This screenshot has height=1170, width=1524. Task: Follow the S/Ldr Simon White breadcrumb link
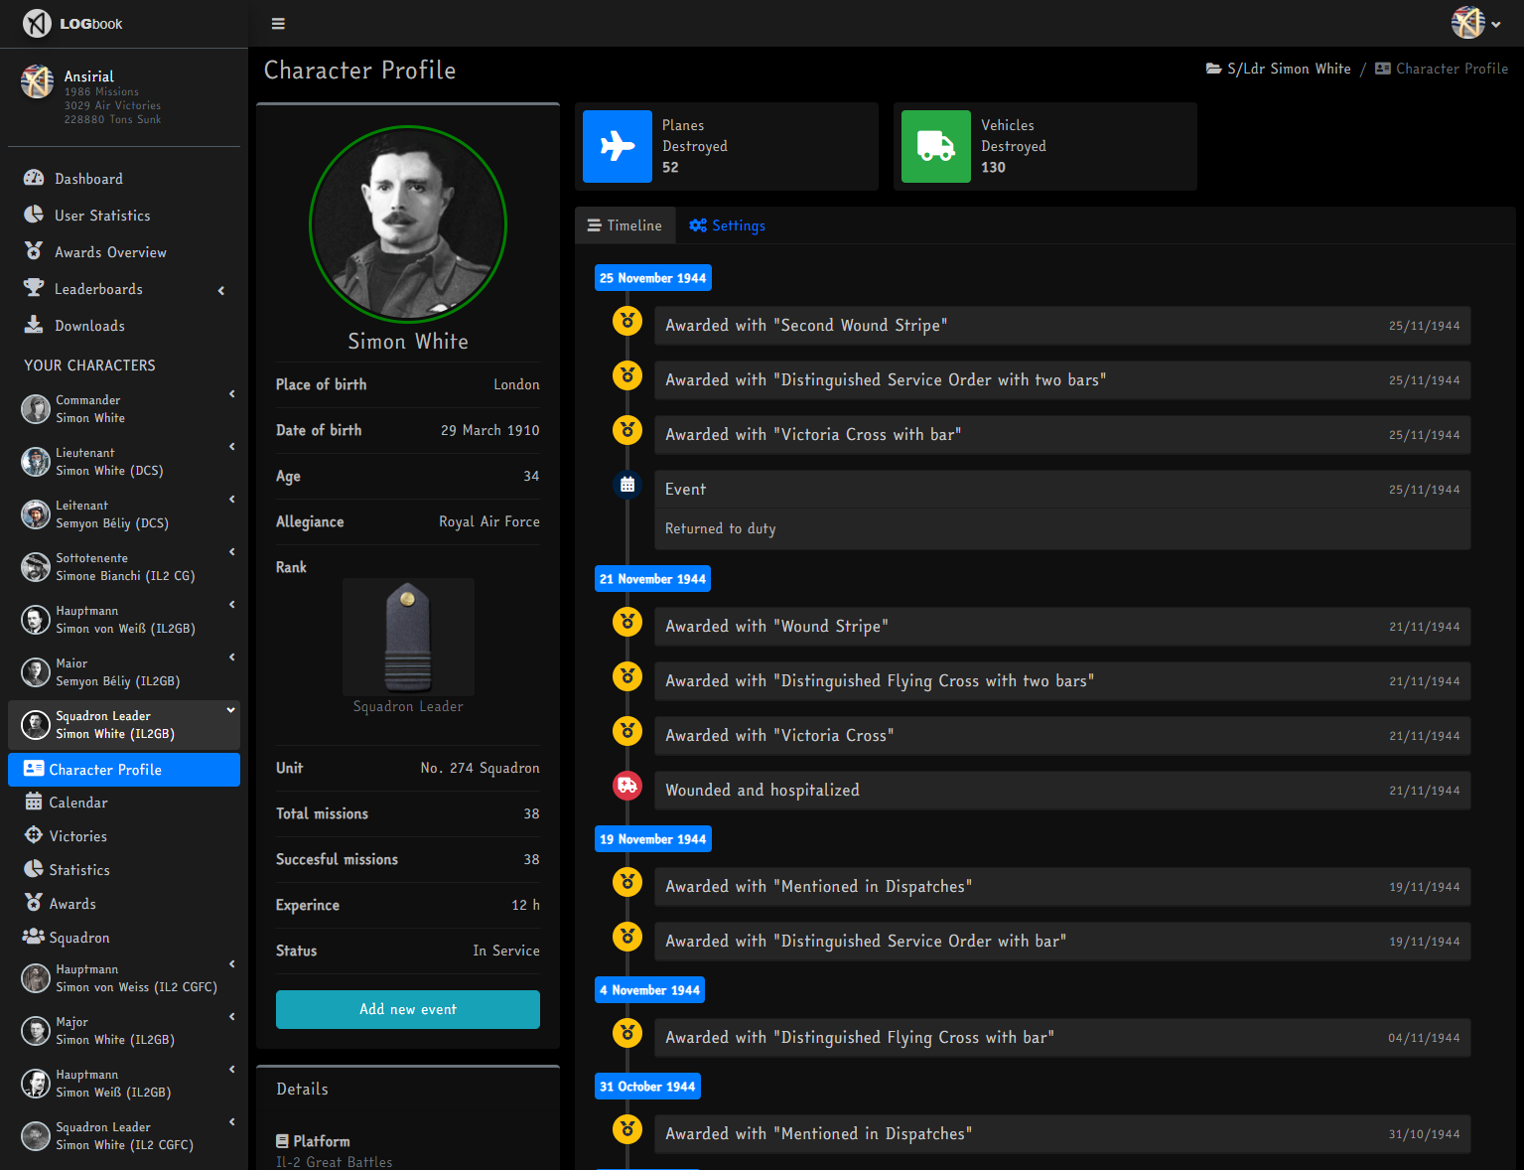pyautogui.click(x=1289, y=69)
